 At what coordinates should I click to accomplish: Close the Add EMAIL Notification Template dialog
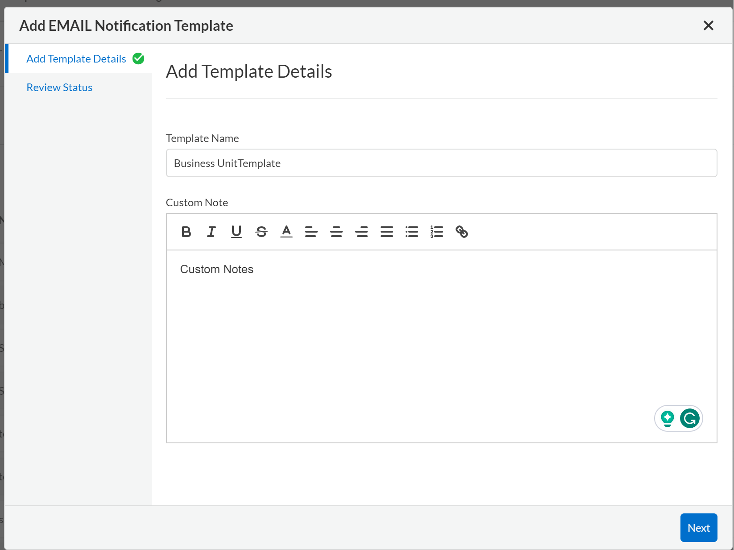coord(708,25)
